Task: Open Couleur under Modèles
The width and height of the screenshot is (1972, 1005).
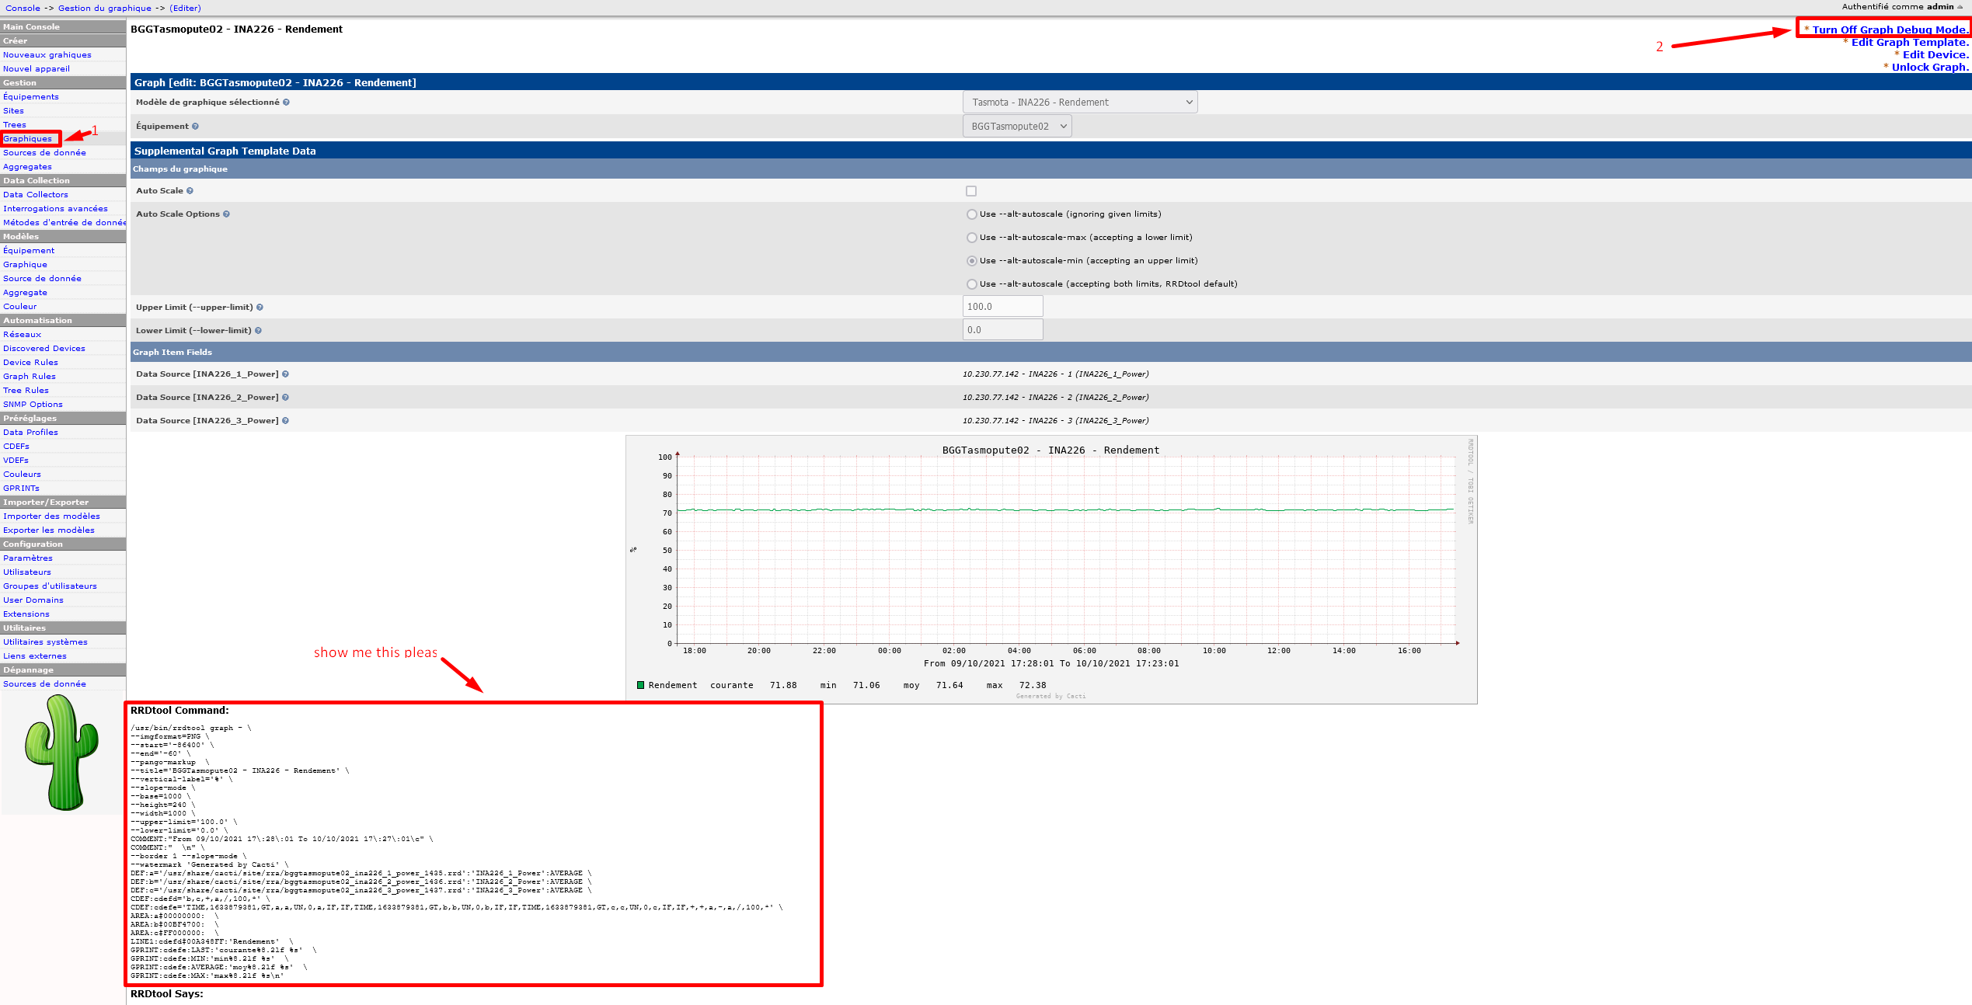Action: pyautogui.click(x=20, y=307)
